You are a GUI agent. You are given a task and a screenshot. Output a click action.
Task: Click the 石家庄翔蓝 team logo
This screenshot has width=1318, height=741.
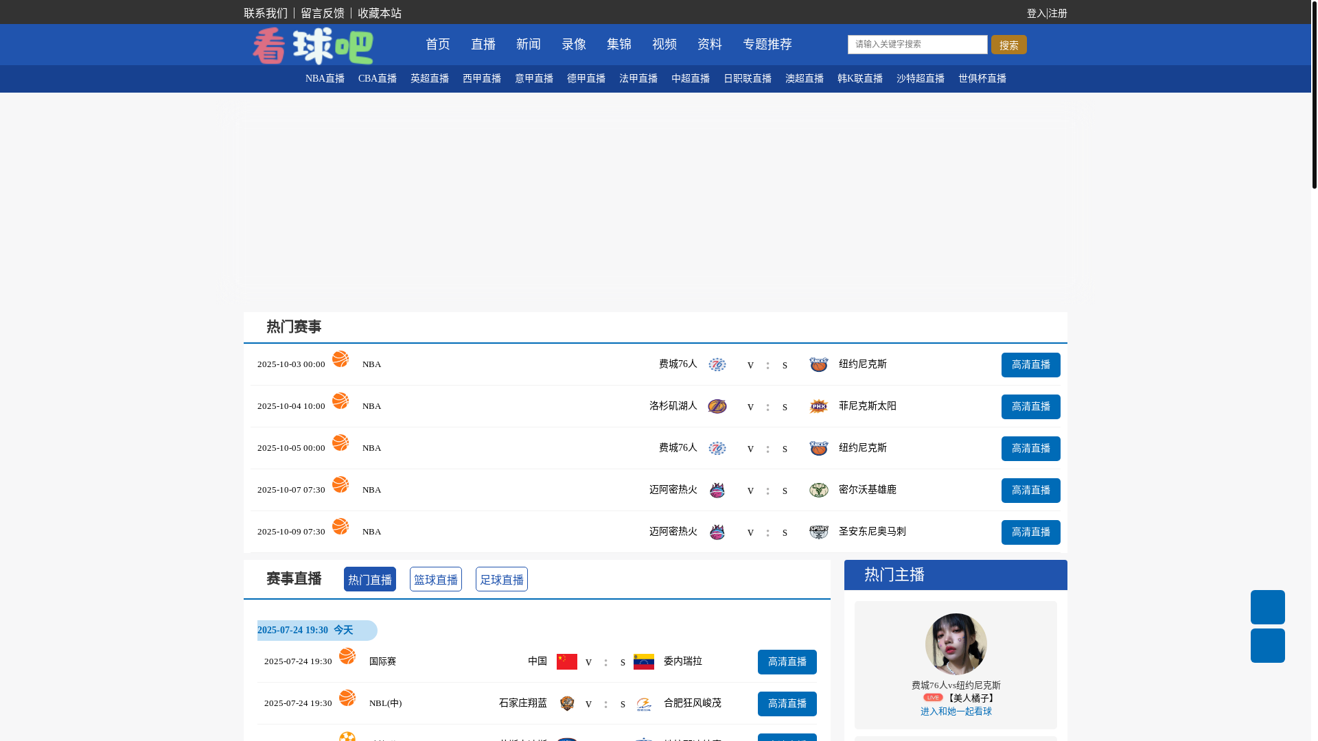tap(567, 703)
